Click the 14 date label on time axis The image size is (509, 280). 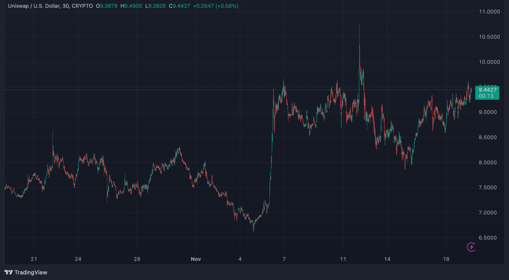pyautogui.click(x=387, y=259)
